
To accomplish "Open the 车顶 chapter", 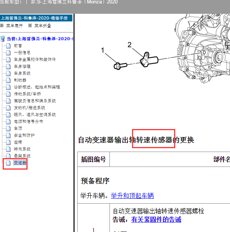I will click(18, 128).
